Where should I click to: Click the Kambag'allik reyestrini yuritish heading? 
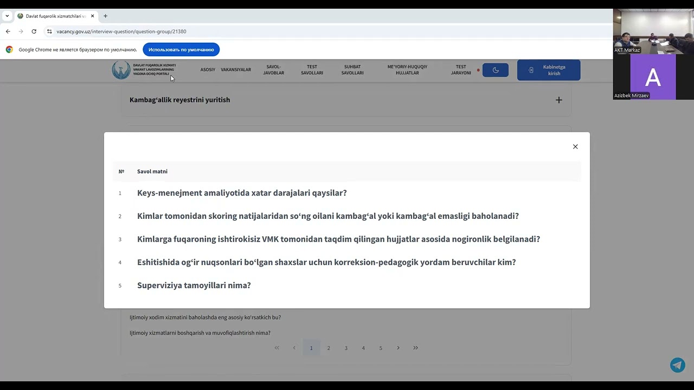[x=180, y=100]
